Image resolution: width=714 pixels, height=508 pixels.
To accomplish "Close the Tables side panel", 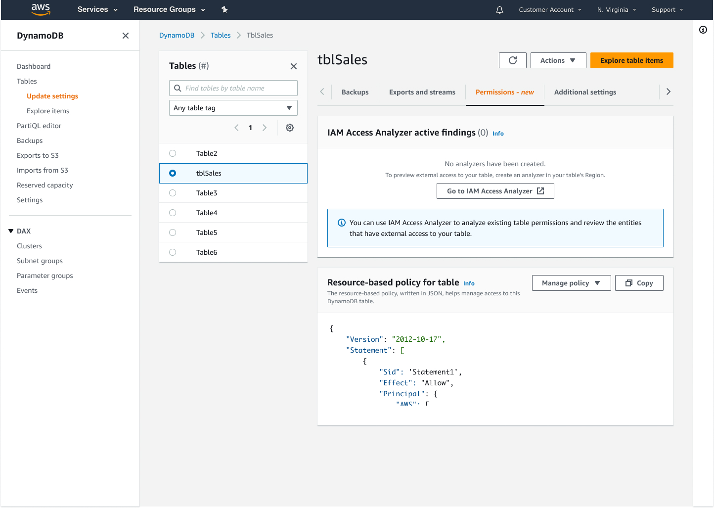I will click(x=293, y=66).
